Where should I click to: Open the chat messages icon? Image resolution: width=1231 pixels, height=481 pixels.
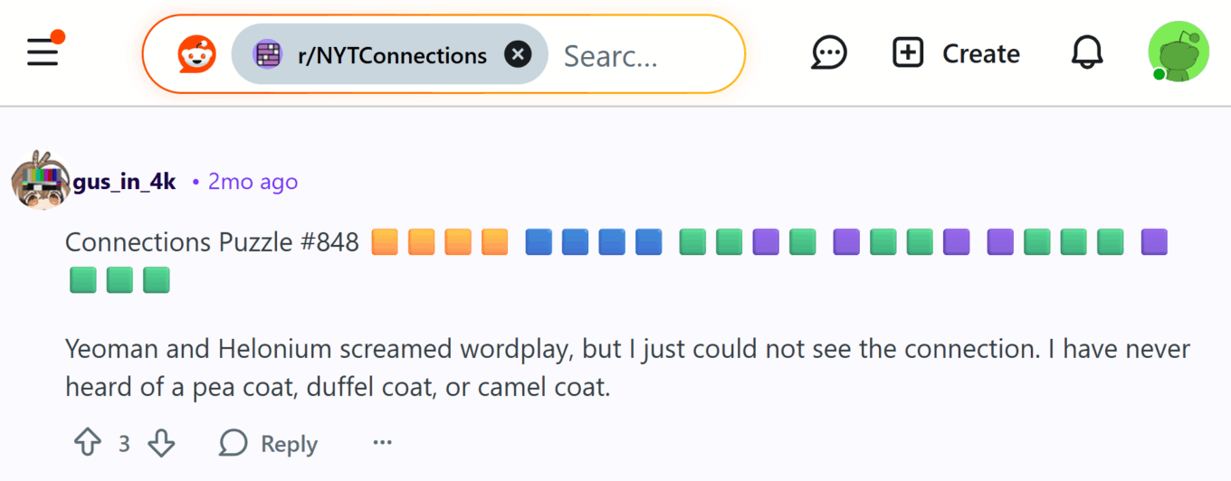coord(828,53)
